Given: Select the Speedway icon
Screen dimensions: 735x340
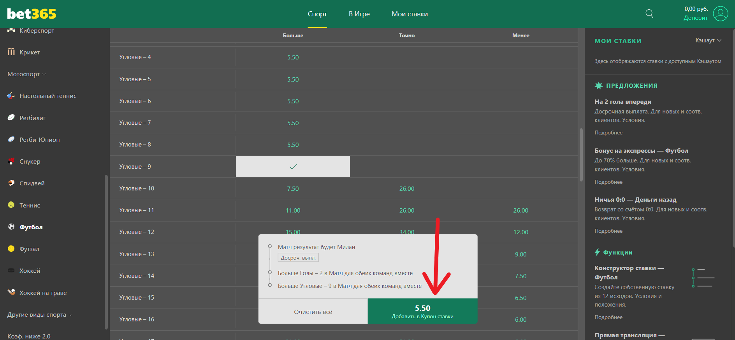Looking at the screenshot, I should 11,183.
